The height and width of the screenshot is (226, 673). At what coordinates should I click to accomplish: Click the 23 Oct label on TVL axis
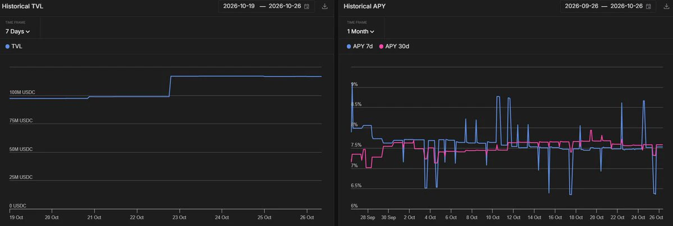tap(179, 218)
